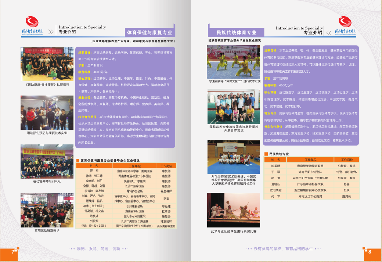Click the orange page number 8 box

[372, 252]
